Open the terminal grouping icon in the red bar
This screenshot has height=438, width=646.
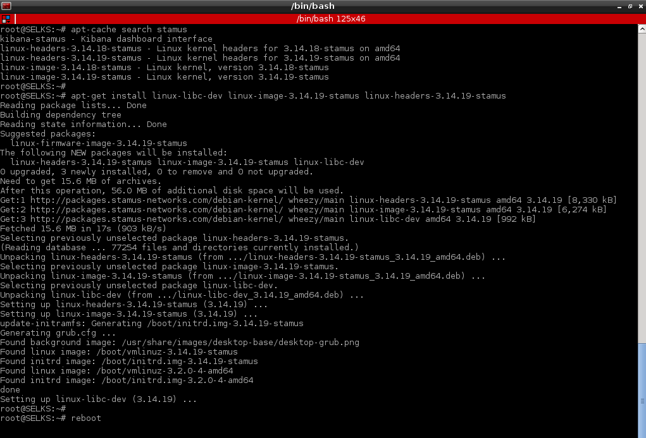point(6,19)
